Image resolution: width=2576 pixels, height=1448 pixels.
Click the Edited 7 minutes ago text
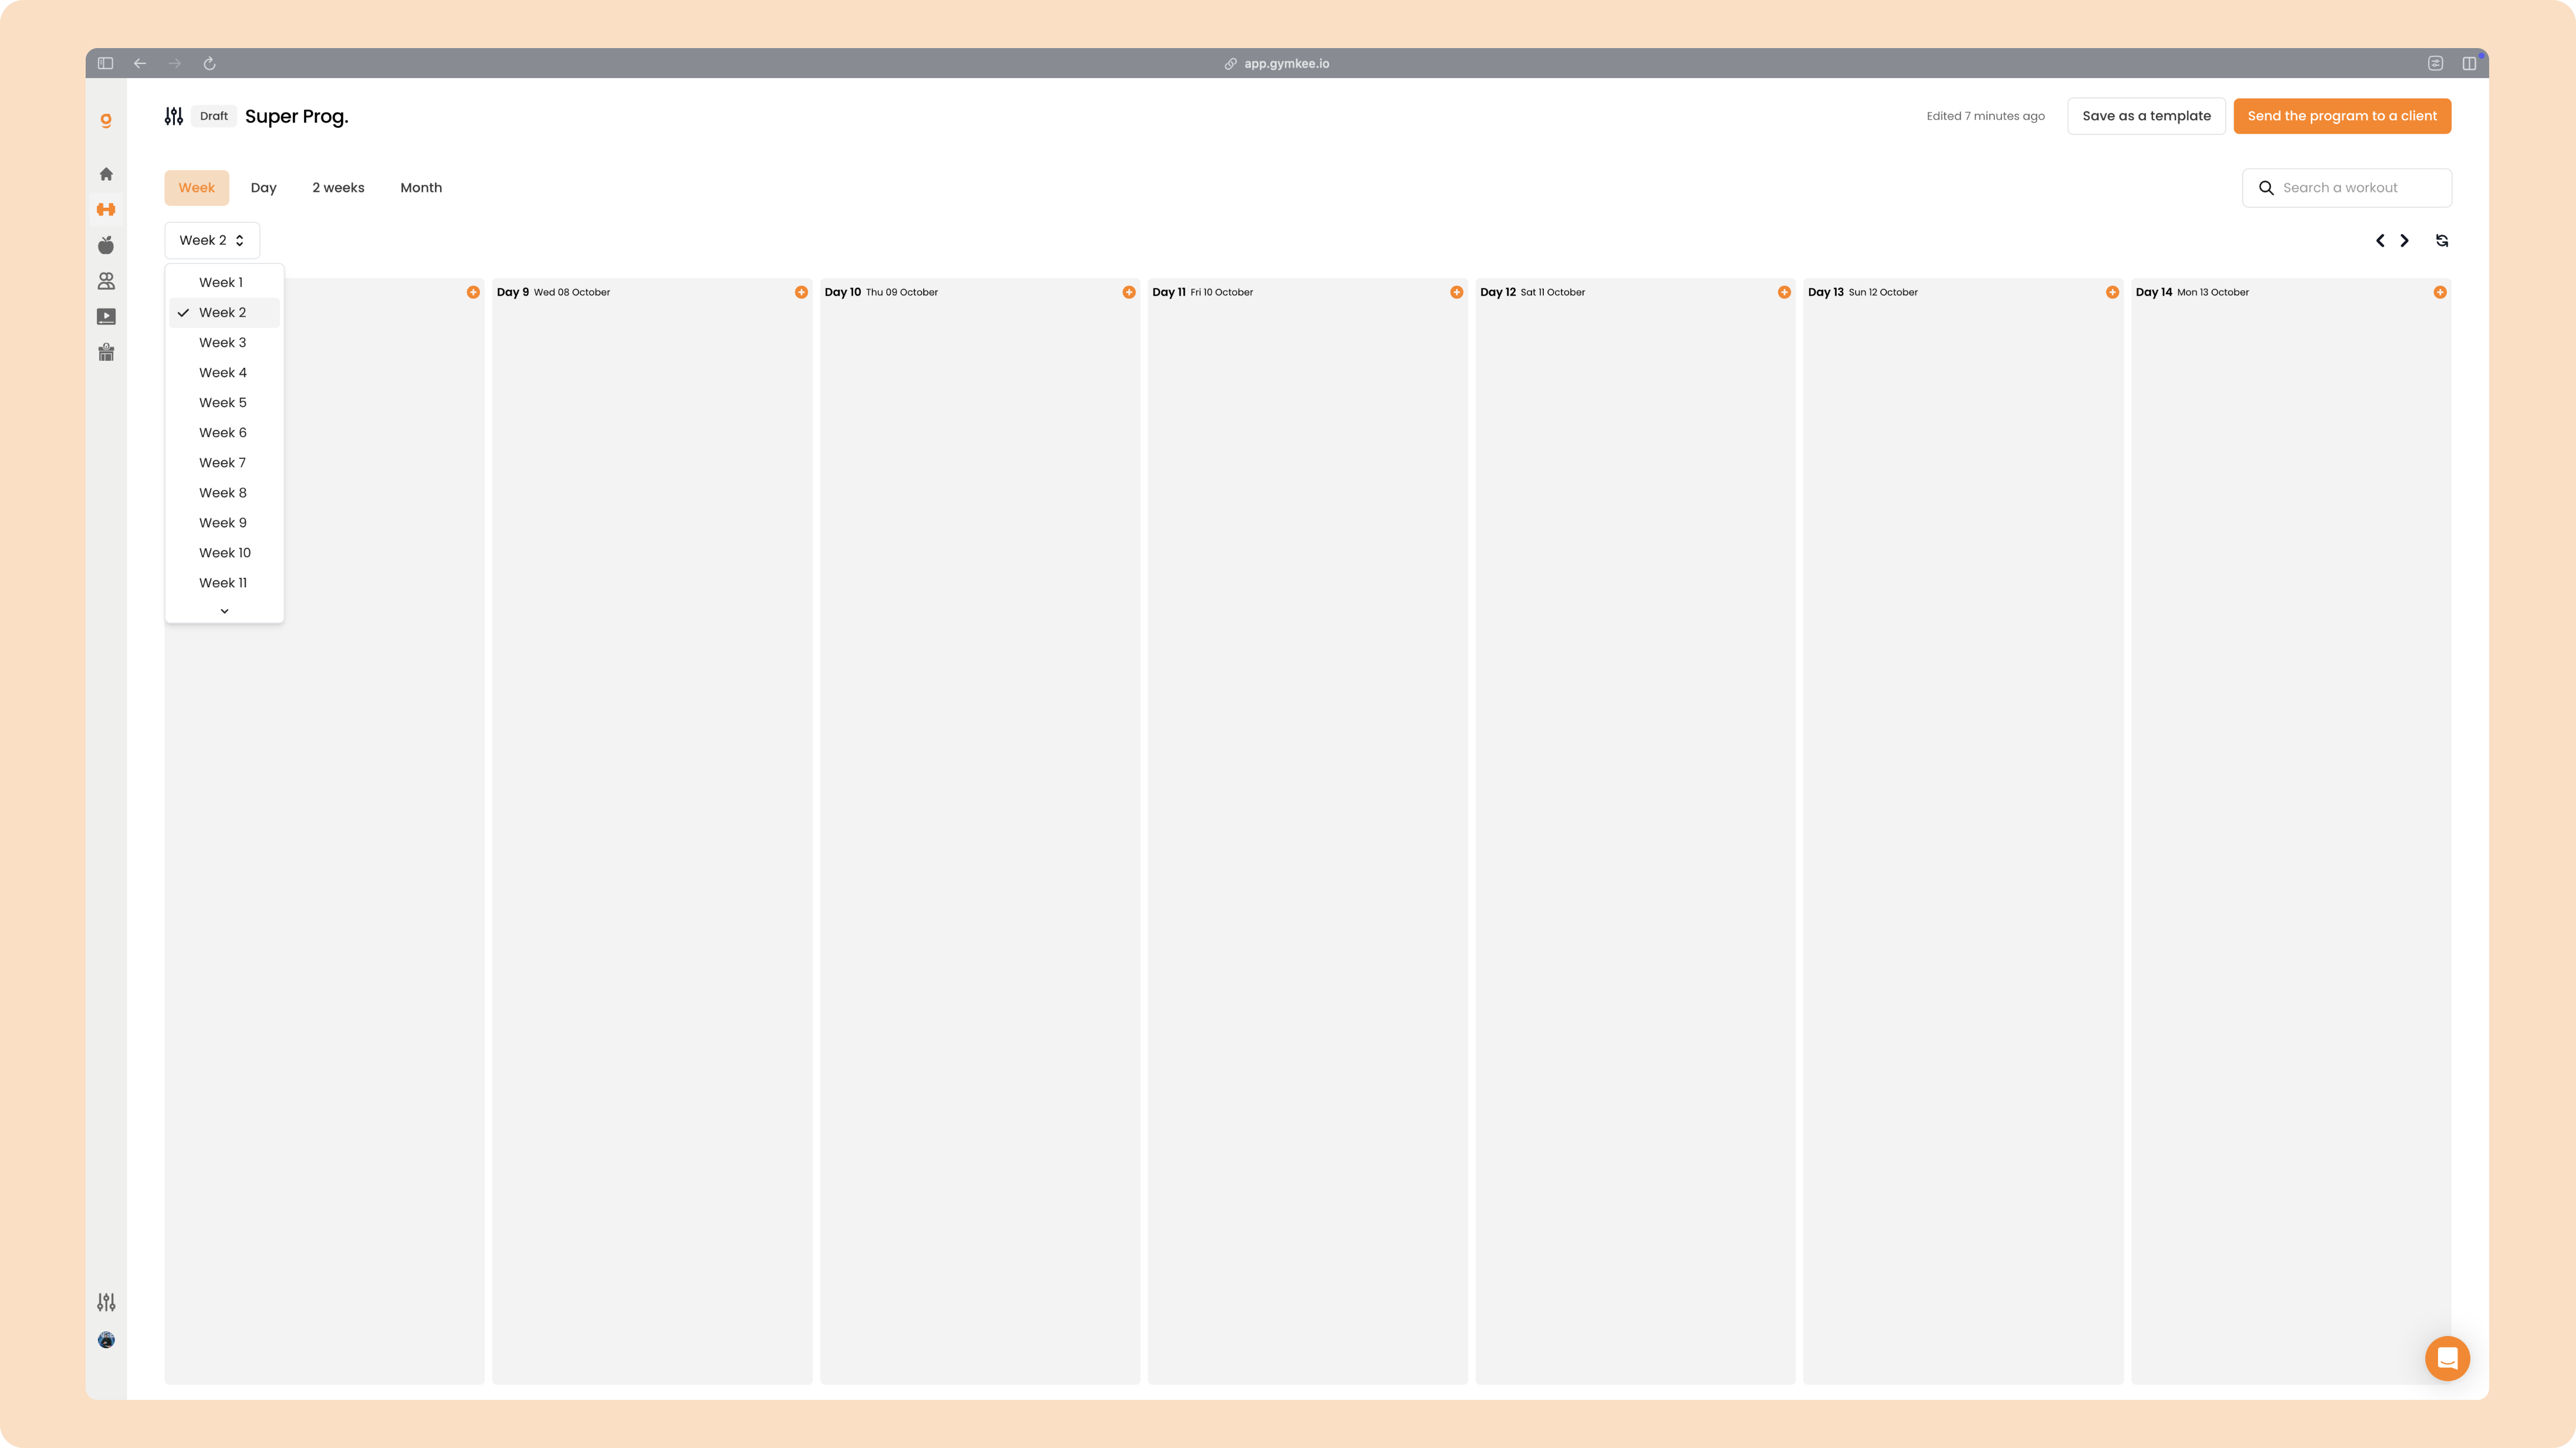tap(1985, 116)
